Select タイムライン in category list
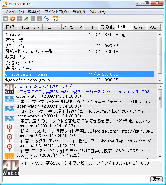This screenshot has width=166, height=185. (x=79, y=35)
